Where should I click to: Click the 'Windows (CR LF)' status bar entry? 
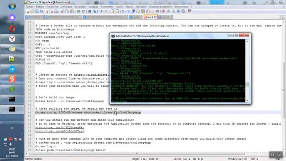coord(237,159)
